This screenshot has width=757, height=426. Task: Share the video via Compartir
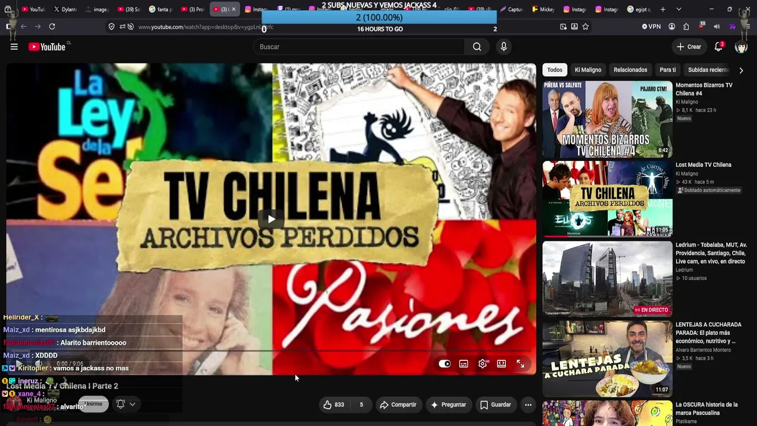tap(398, 405)
